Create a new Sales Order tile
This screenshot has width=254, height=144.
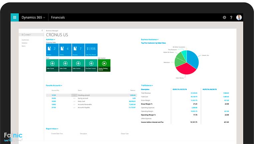click(x=65, y=65)
